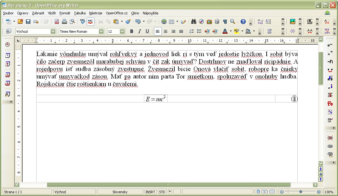338x196 pixels.
Task: Click the red Fo icon in sidebar
Action: coord(330,103)
